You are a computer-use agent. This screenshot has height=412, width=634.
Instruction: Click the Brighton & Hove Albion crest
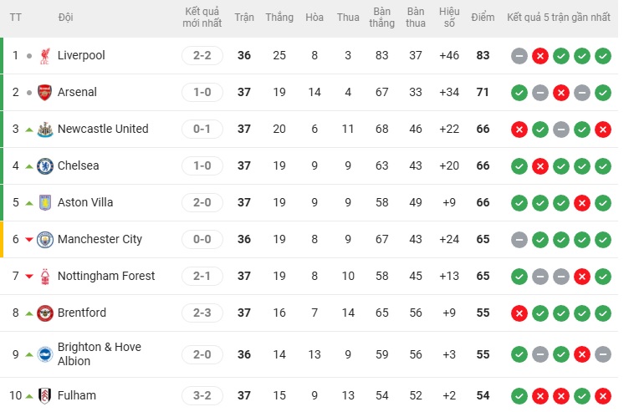click(x=45, y=354)
